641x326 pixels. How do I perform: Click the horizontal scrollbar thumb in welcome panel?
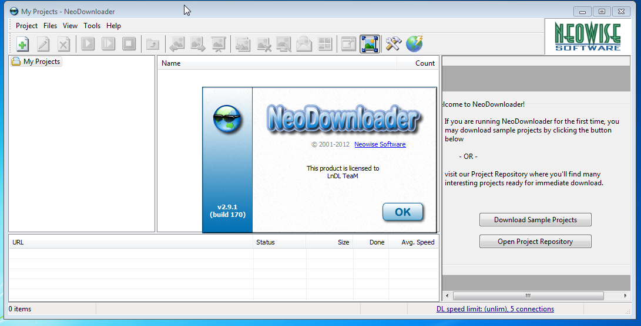pyautogui.click(x=528, y=296)
